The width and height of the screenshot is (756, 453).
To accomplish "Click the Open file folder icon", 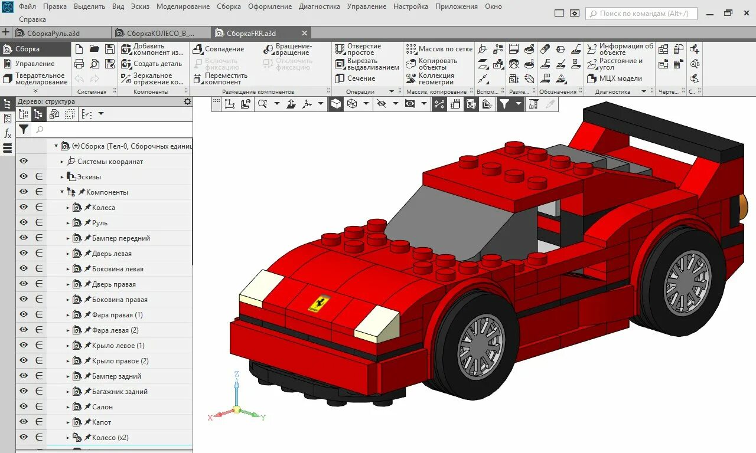I will tap(94, 49).
